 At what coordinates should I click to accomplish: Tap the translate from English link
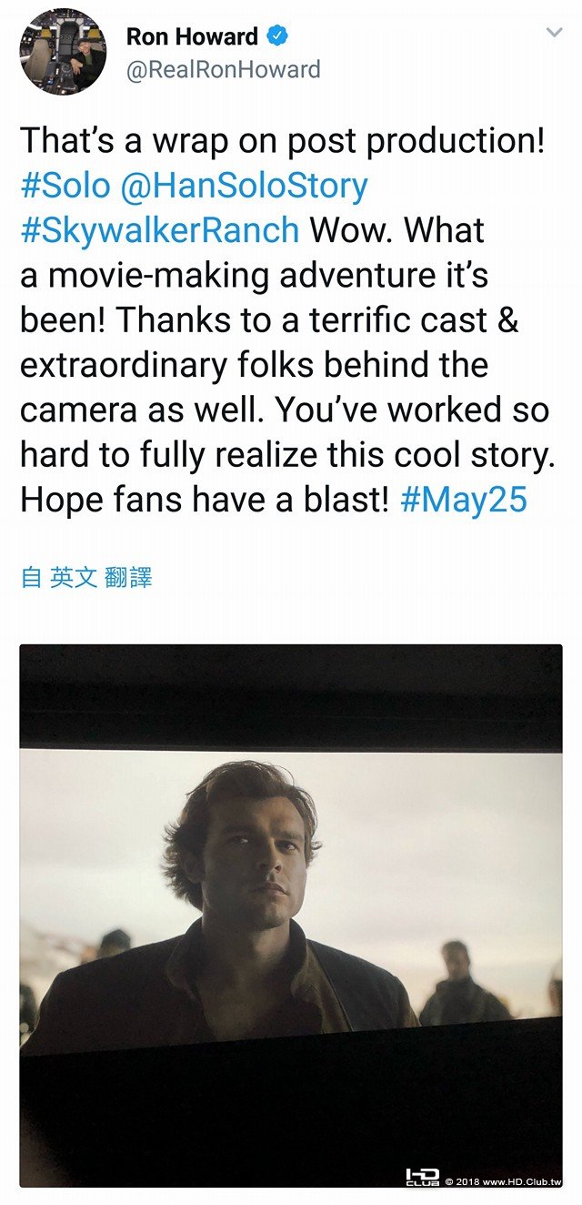click(x=86, y=577)
